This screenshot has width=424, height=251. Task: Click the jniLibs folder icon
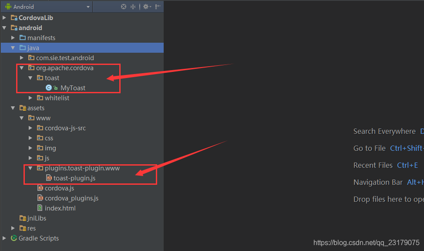23,218
